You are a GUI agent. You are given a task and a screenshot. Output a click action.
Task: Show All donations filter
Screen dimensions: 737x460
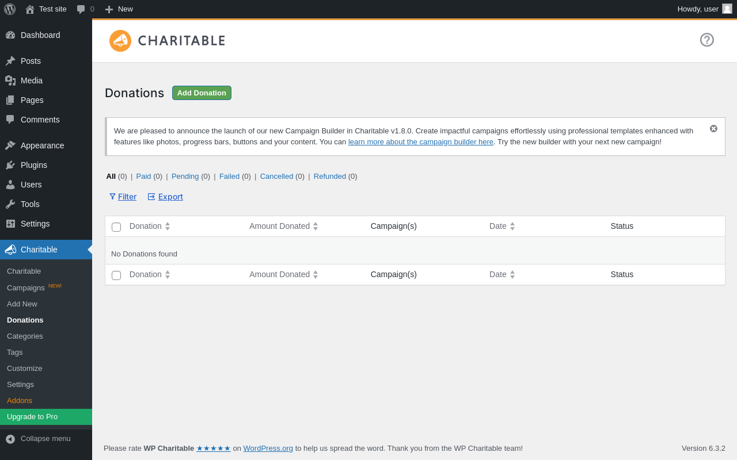111,176
